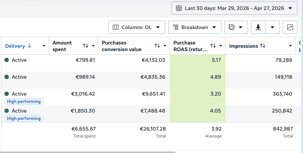The width and height of the screenshot is (303, 153).
Task: Open the date range picker Last 30 days
Action: 234,8
